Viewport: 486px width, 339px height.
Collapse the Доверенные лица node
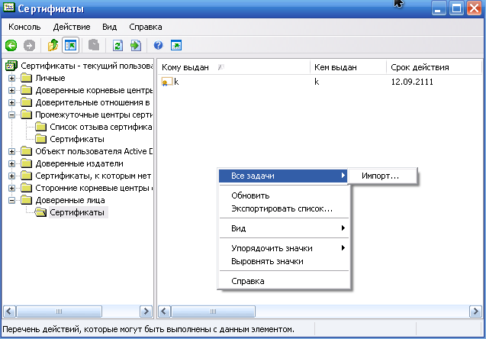[11, 200]
